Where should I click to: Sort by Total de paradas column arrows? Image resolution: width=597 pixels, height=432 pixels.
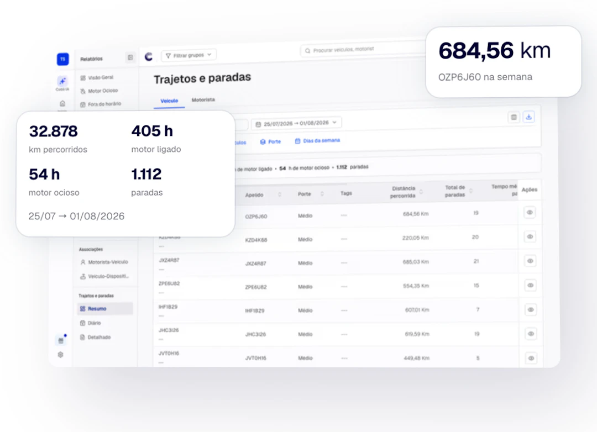pyautogui.click(x=471, y=191)
